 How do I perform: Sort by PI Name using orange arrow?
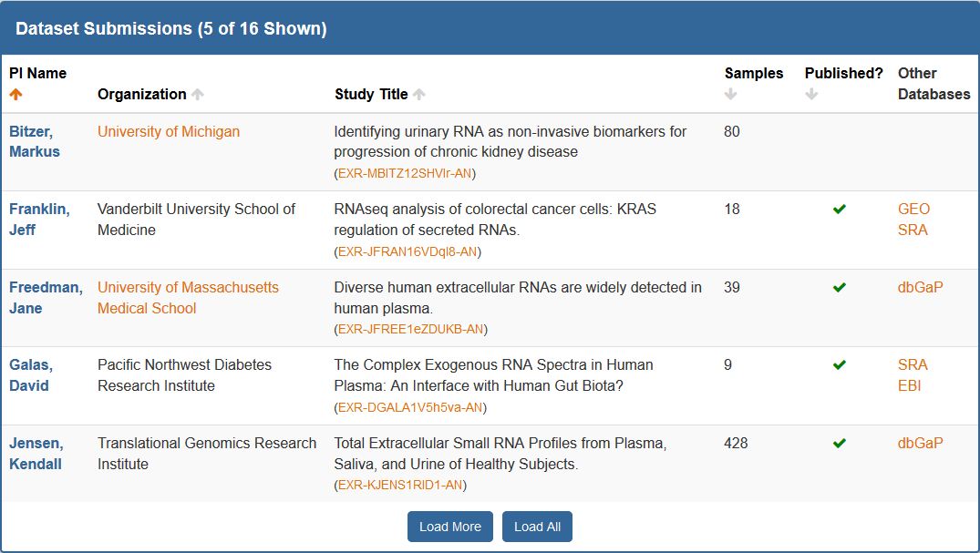point(16,94)
